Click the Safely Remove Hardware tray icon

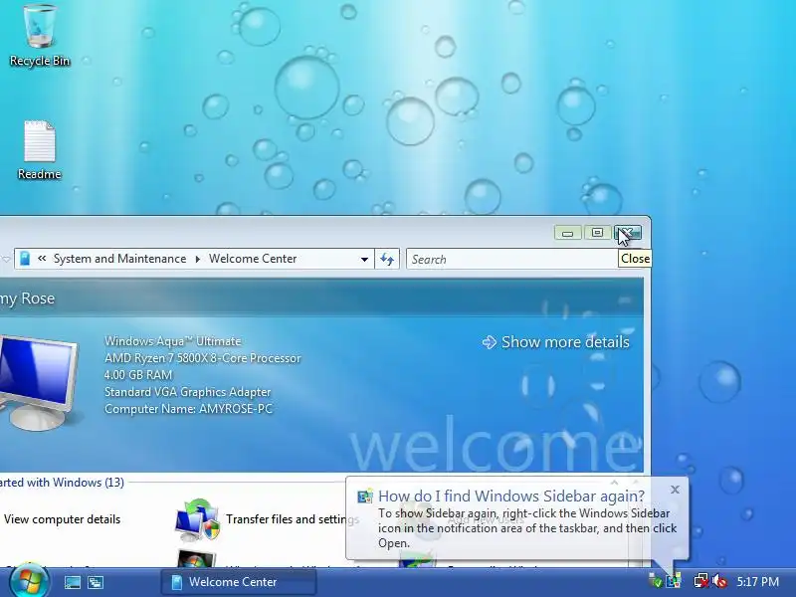click(656, 580)
